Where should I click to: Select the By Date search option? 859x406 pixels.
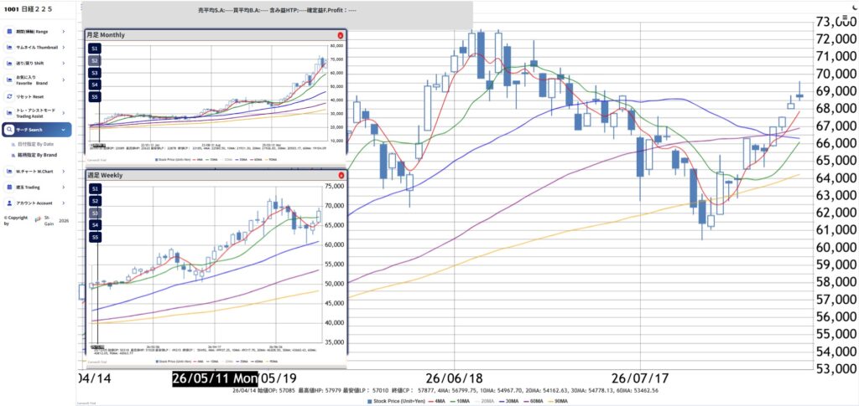click(35, 144)
